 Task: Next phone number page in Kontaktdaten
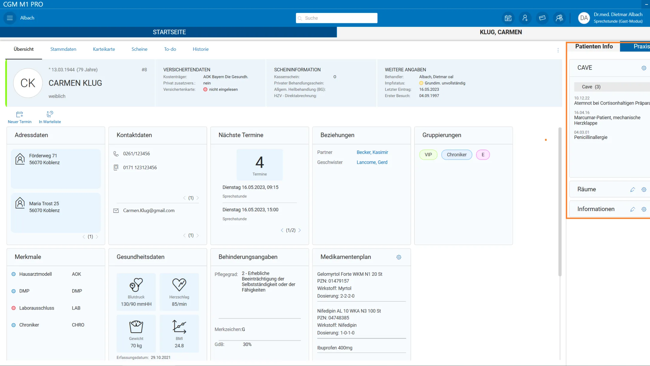(x=198, y=198)
